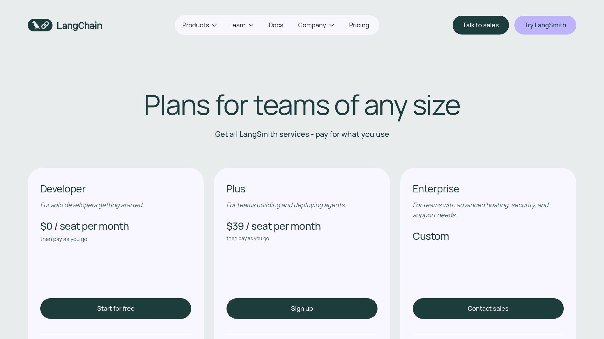Open the Products menu item
604x339 pixels.
click(195, 25)
